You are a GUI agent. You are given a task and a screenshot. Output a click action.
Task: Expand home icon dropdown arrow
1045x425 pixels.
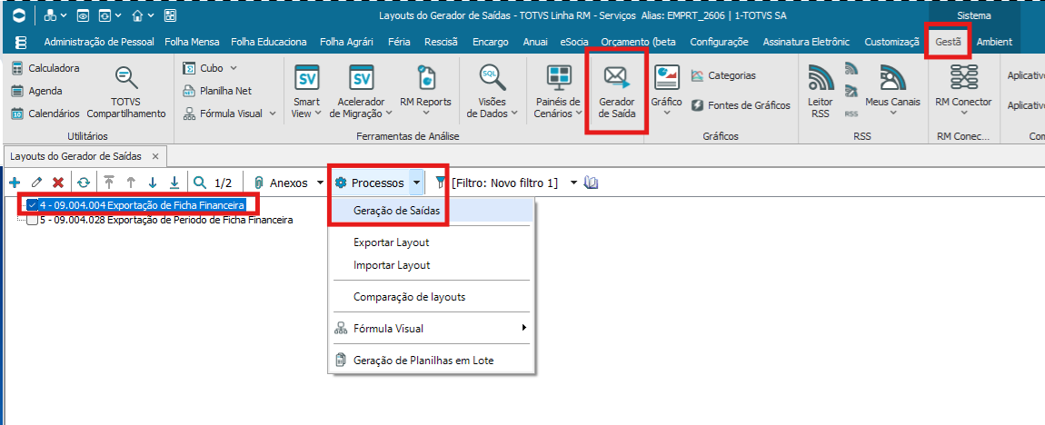pyautogui.click(x=151, y=15)
